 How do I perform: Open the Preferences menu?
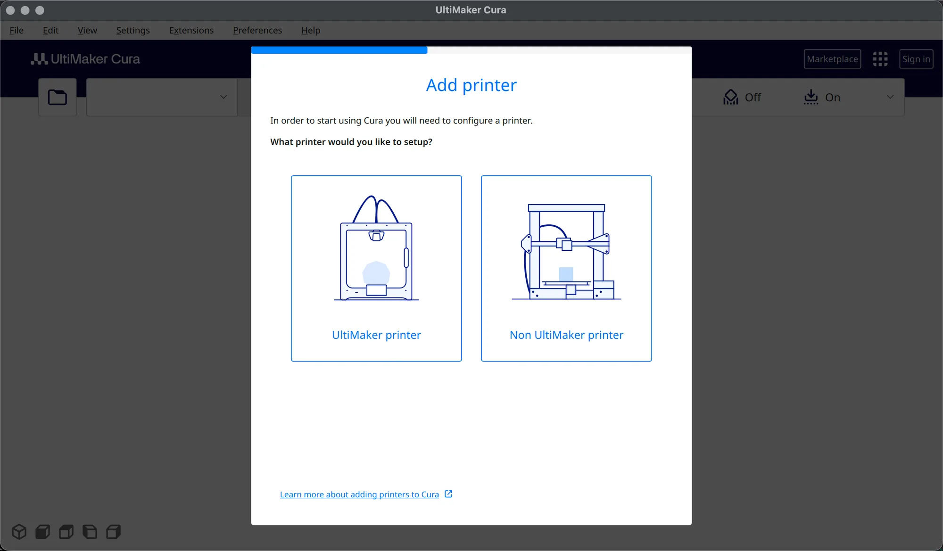click(257, 30)
